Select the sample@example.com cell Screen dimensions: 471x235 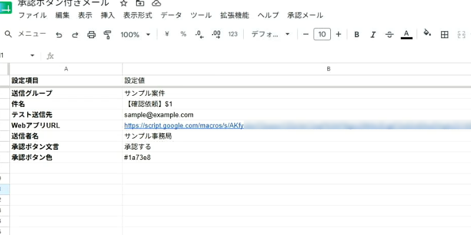tap(297, 115)
